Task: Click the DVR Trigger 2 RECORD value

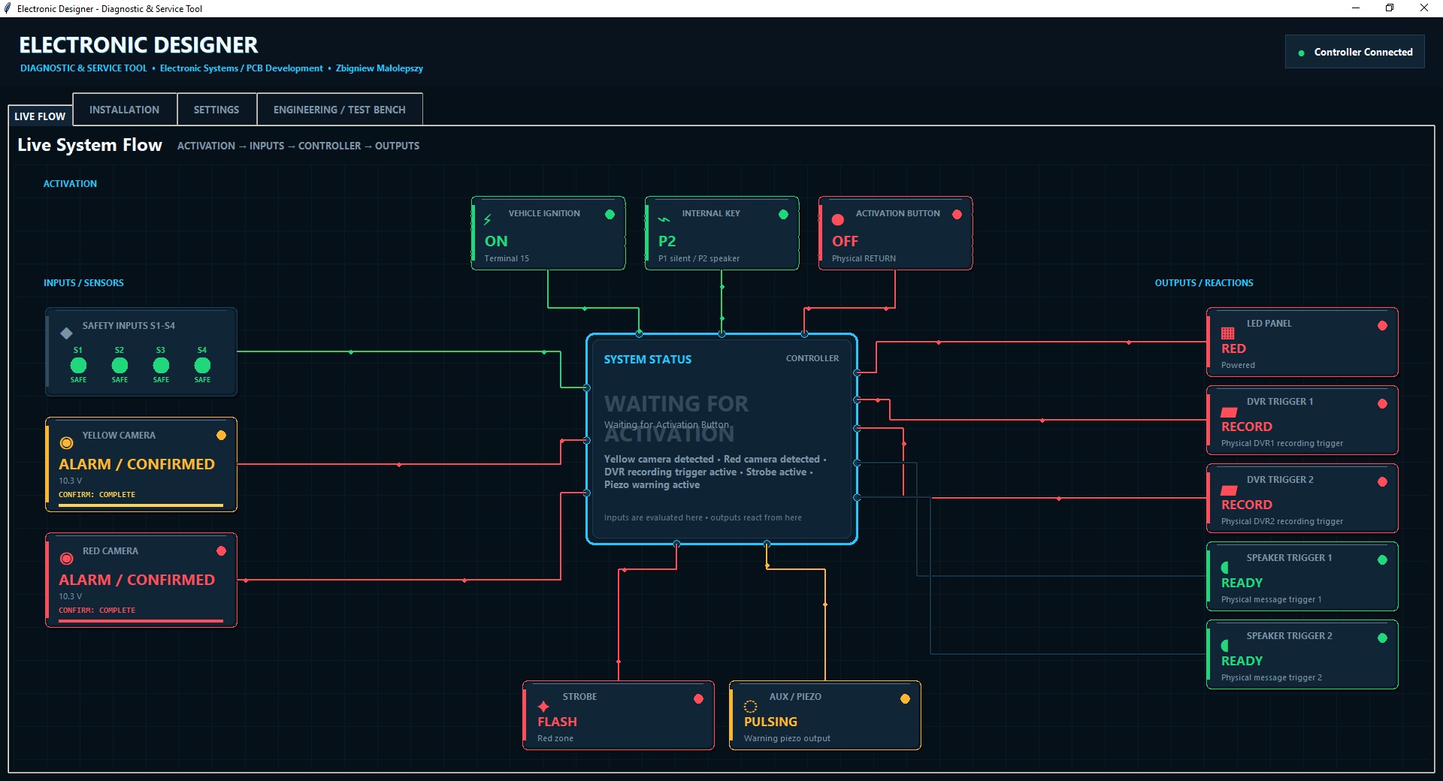Action: [x=1246, y=505]
